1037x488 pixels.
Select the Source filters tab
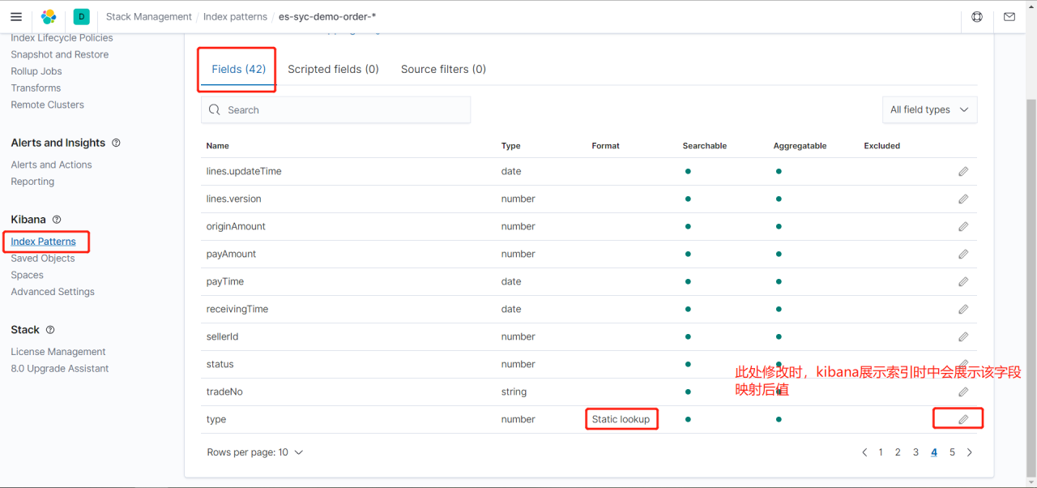coord(443,70)
